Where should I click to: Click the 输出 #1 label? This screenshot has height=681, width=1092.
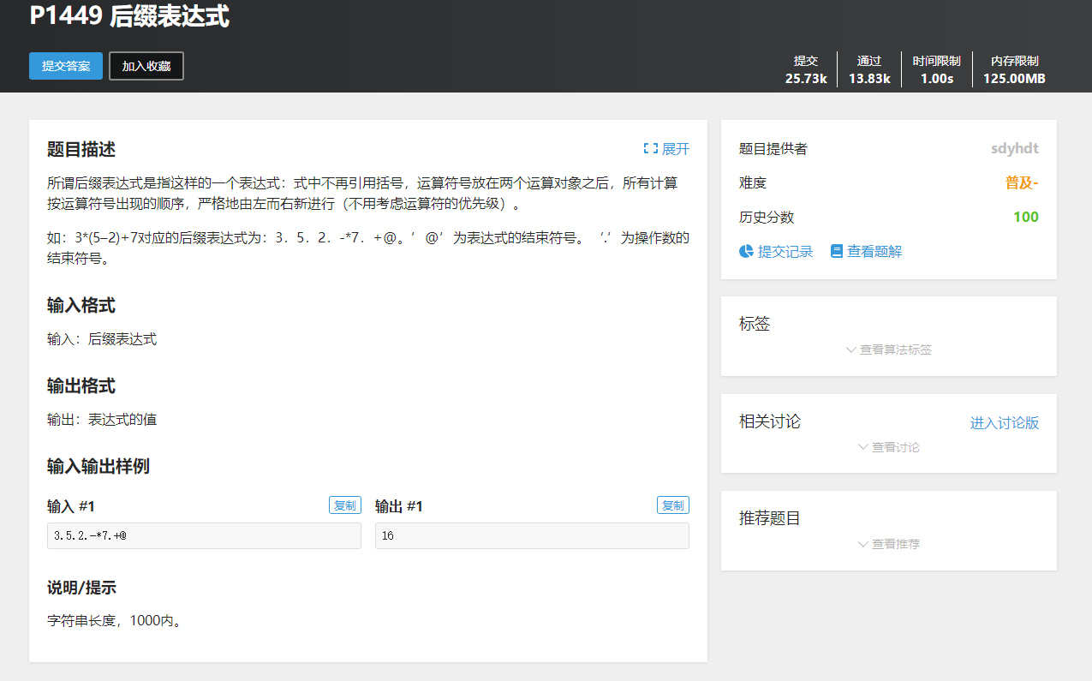point(399,506)
